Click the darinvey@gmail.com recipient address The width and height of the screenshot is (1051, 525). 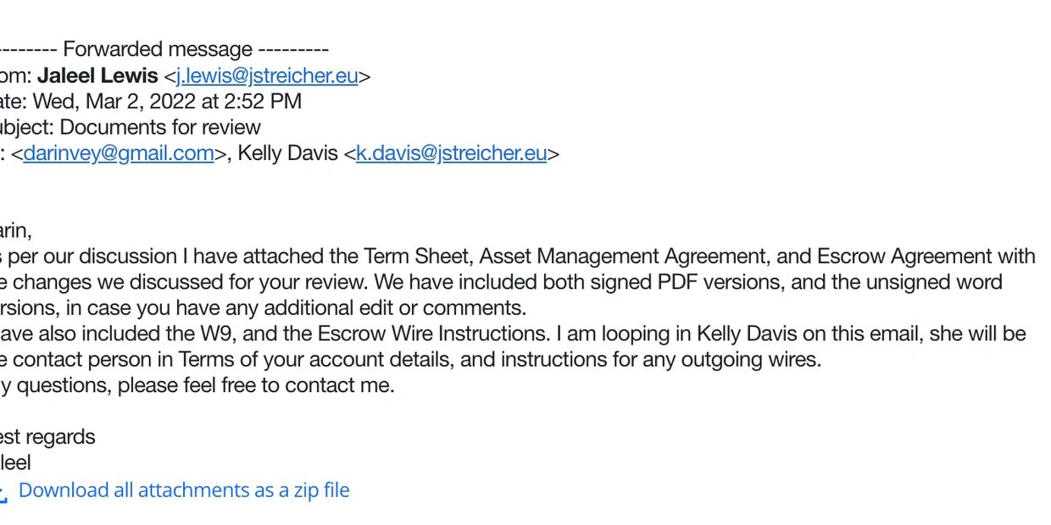(118, 153)
